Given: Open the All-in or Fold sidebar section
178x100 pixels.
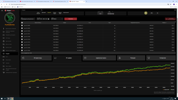Looking at the screenshot, I should tap(8, 44).
